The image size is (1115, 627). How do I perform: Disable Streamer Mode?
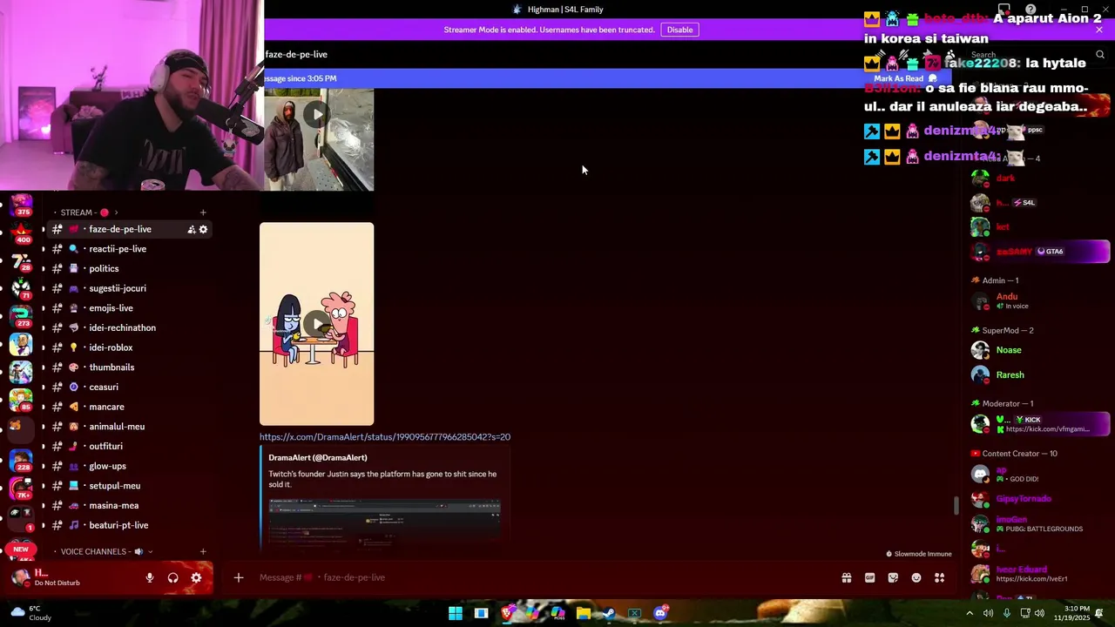[x=679, y=30]
